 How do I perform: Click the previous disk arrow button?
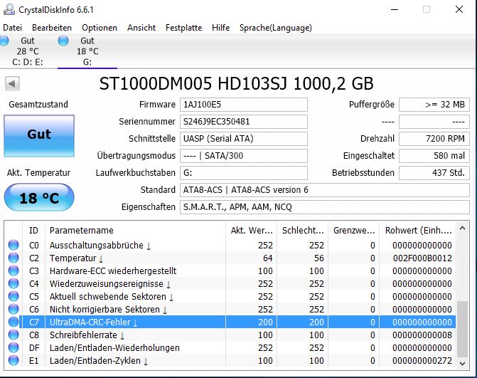(x=13, y=83)
